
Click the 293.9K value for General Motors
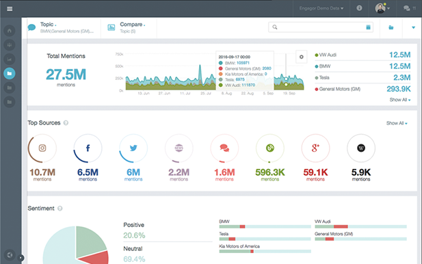(x=399, y=89)
